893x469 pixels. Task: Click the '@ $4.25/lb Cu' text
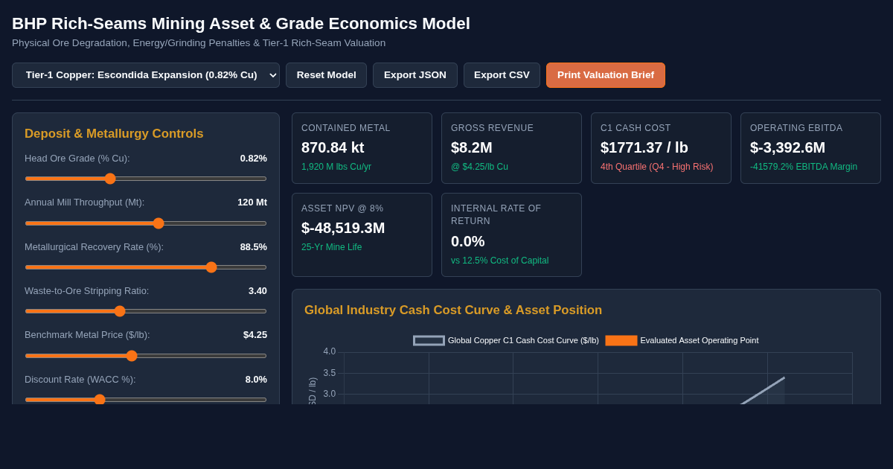point(479,167)
